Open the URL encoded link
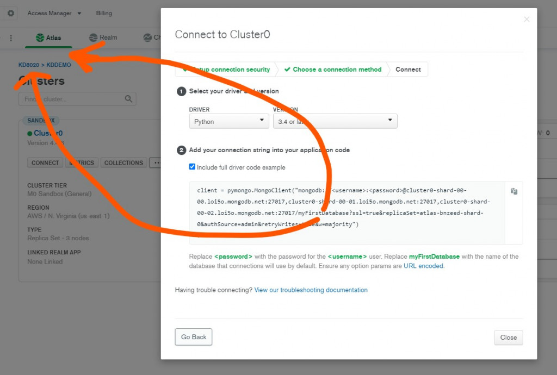Viewport: 557px width, 375px height. pos(423,266)
